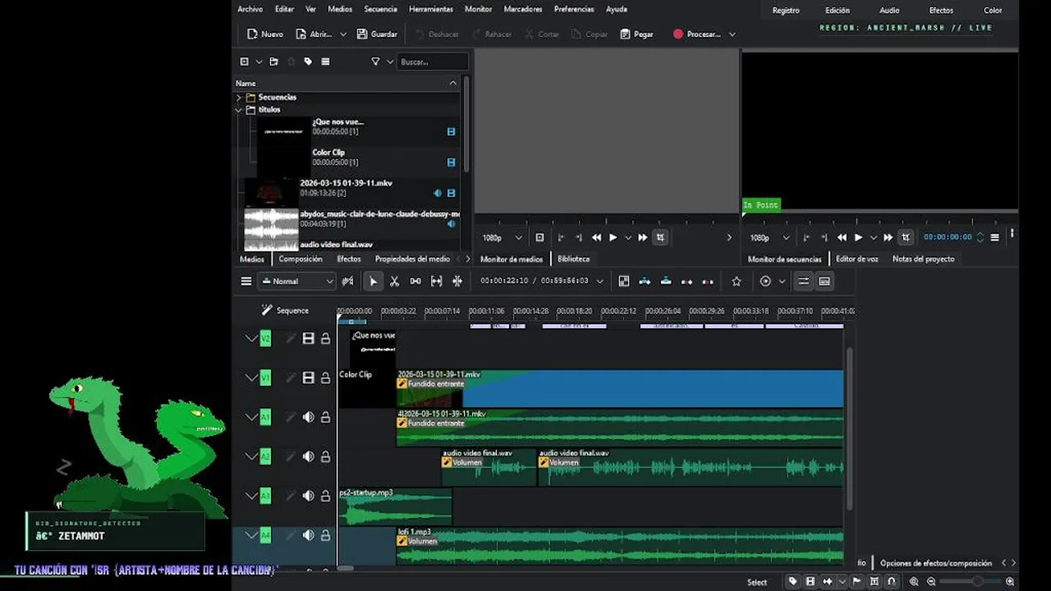This screenshot has width=1051, height=591.
Task: Insert clip zone in timeline icon
Action: point(645,281)
